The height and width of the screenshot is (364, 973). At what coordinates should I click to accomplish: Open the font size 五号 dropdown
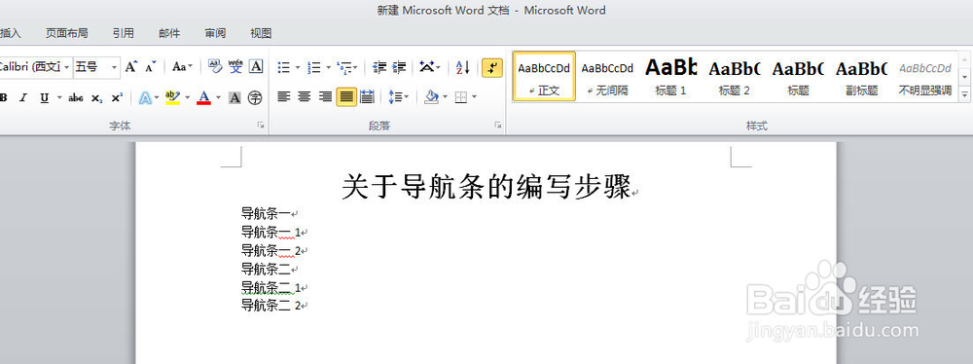click(x=114, y=66)
